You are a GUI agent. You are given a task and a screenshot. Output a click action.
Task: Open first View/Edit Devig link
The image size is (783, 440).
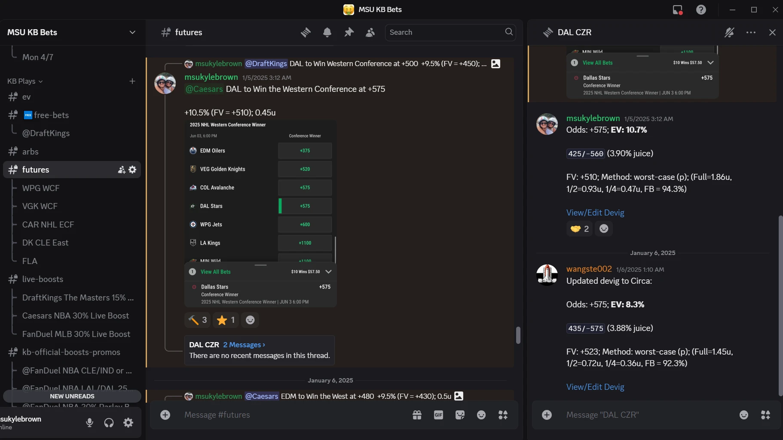tap(595, 212)
